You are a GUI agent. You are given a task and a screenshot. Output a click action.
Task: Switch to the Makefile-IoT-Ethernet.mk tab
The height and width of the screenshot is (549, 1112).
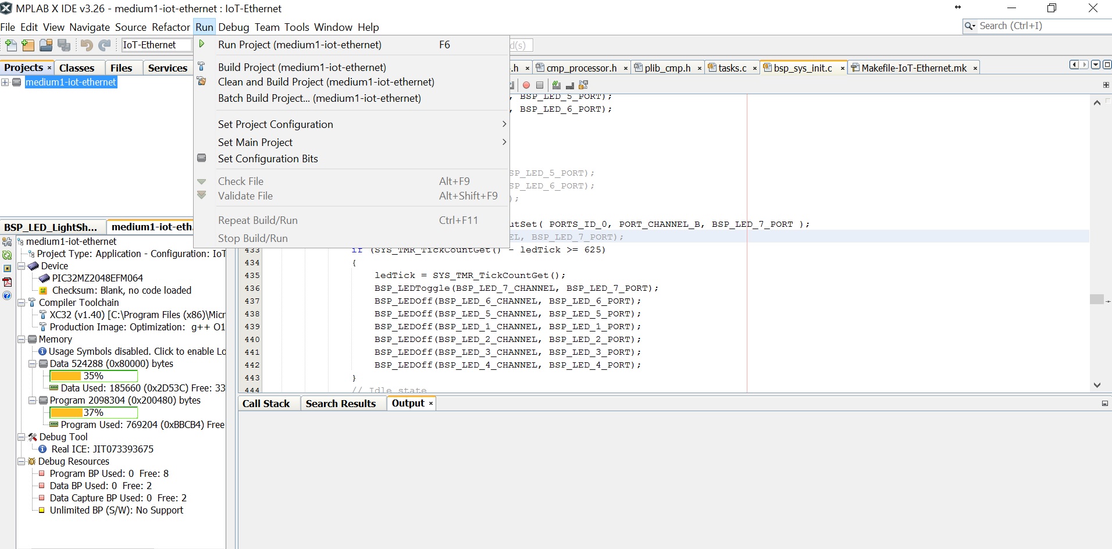(x=914, y=68)
